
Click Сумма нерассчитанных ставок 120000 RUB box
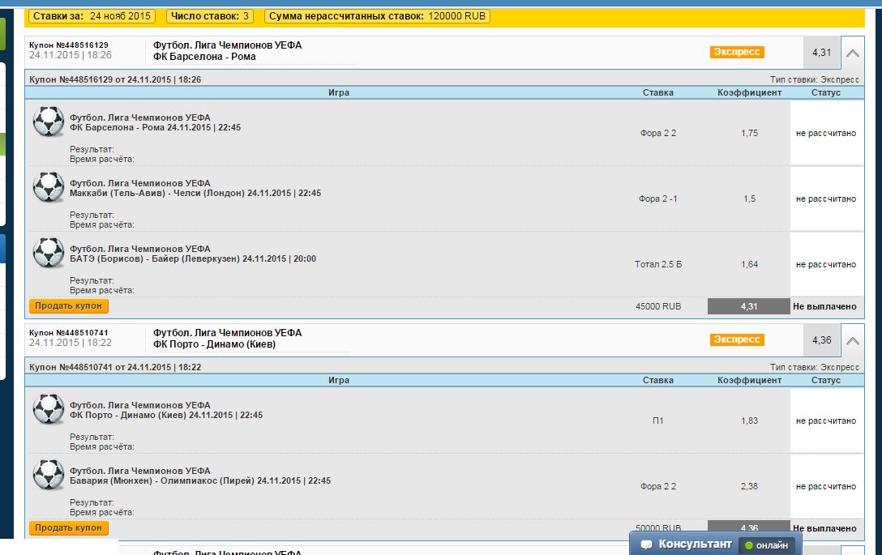point(378,16)
